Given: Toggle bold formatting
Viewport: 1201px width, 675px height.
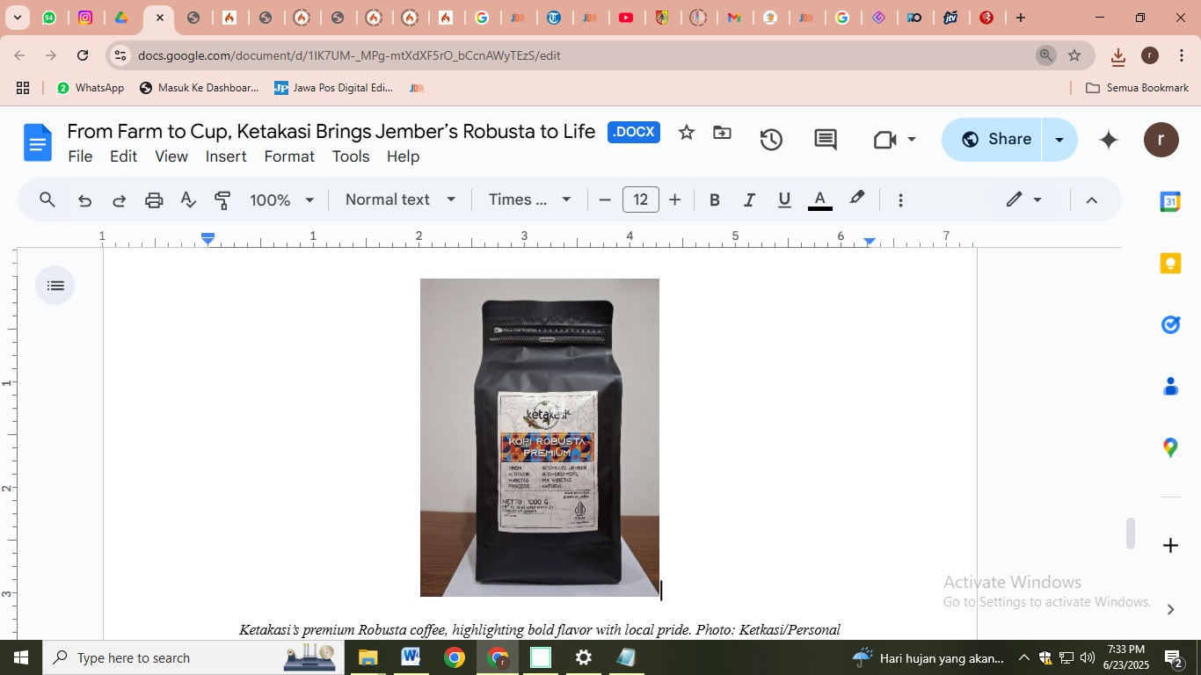Looking at the screenshot, I should (715, 200).
